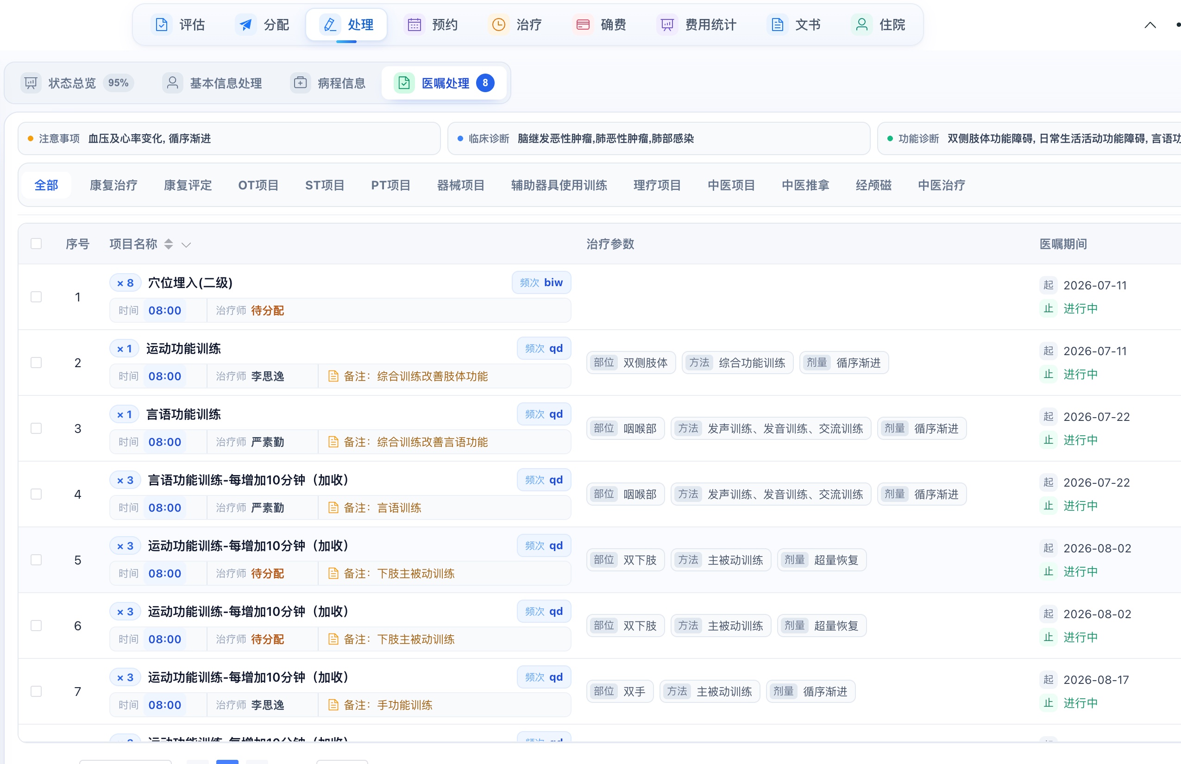This screenshot has width=1181, height=764.
Task: Click the 医嘱期间 column header
Action: click(1063, 244)
